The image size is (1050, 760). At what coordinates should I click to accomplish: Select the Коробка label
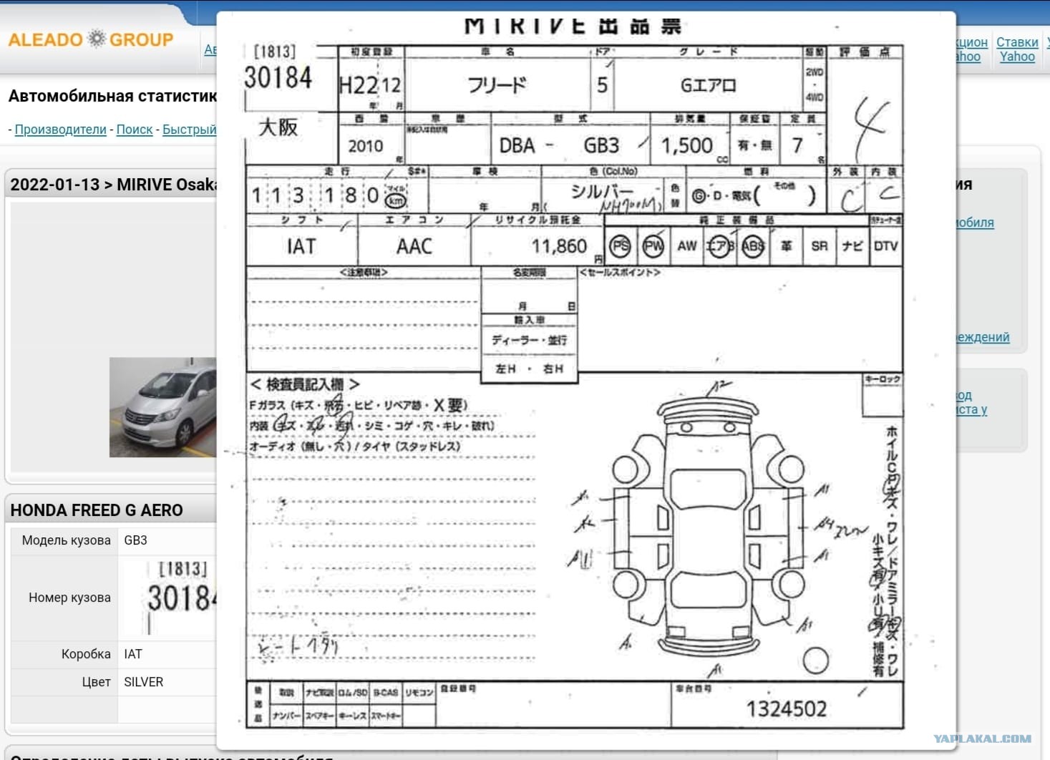click(x=86, y=654)
